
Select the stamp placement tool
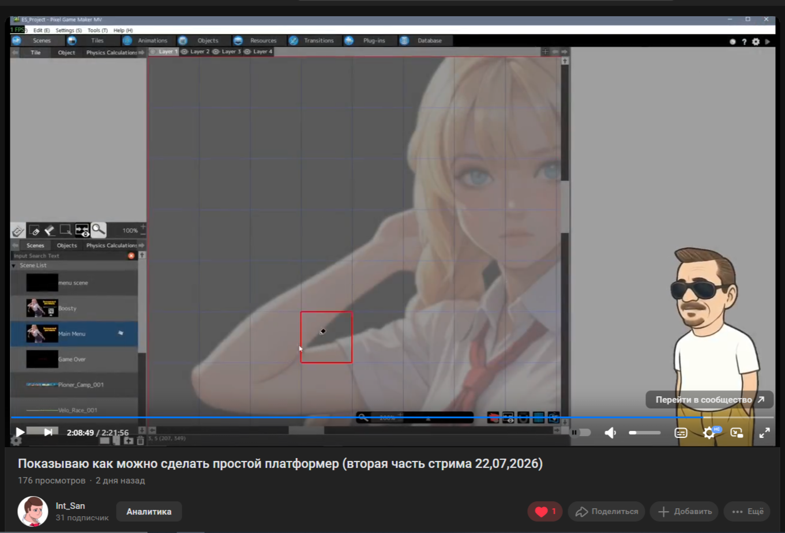tap(18, 230)
